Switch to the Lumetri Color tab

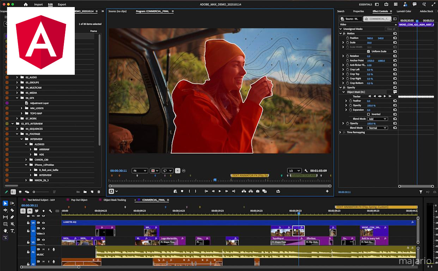(x=404, y=11)
